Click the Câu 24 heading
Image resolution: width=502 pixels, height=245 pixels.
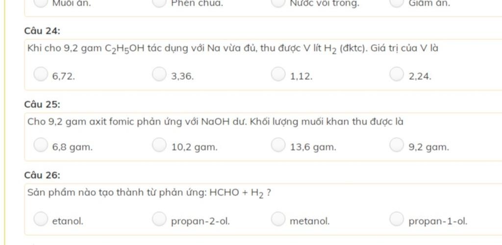(x=42, y=31)
